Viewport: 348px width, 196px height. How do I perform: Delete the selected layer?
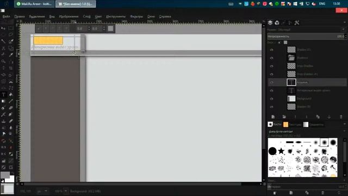341,117
